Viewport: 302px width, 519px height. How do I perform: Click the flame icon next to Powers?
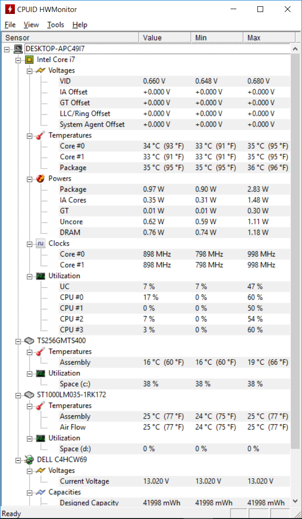[40, 178]
